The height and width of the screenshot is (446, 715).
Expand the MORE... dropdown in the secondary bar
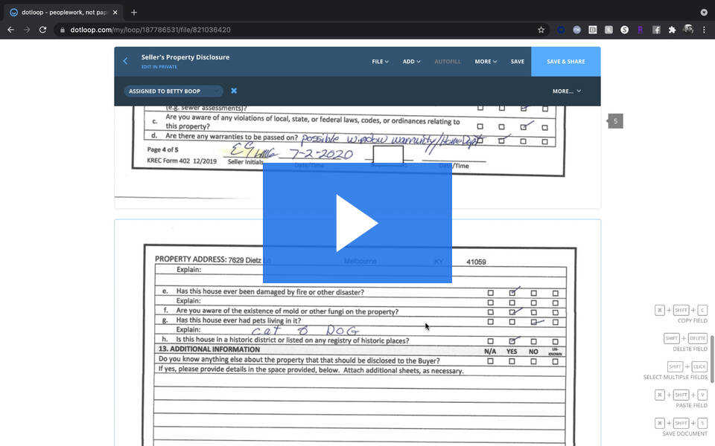(x=567, y=91)
